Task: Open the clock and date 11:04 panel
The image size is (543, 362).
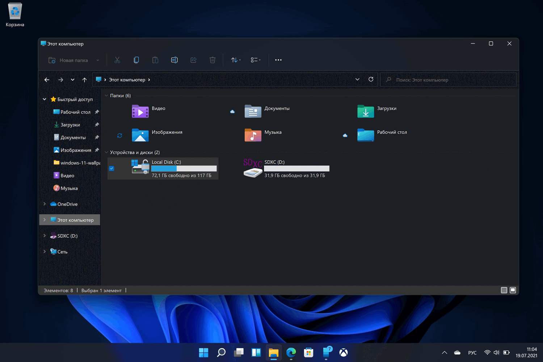Action: pos(526,353)
